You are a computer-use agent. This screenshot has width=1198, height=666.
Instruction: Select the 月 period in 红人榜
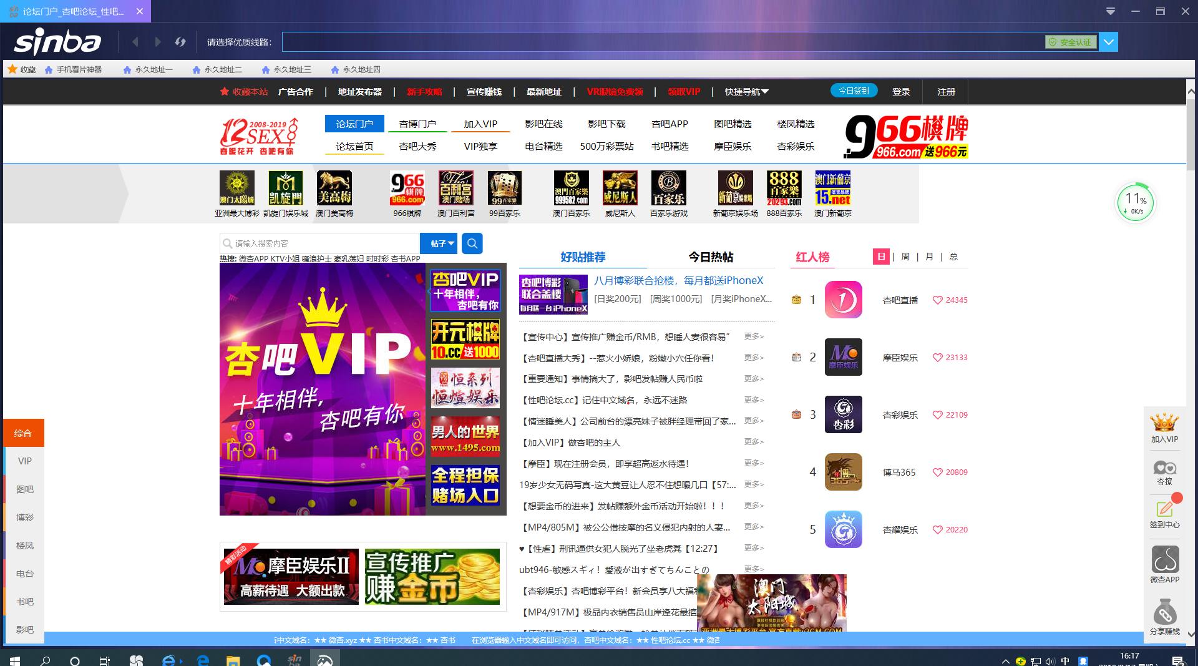click(x=930, y=257)
